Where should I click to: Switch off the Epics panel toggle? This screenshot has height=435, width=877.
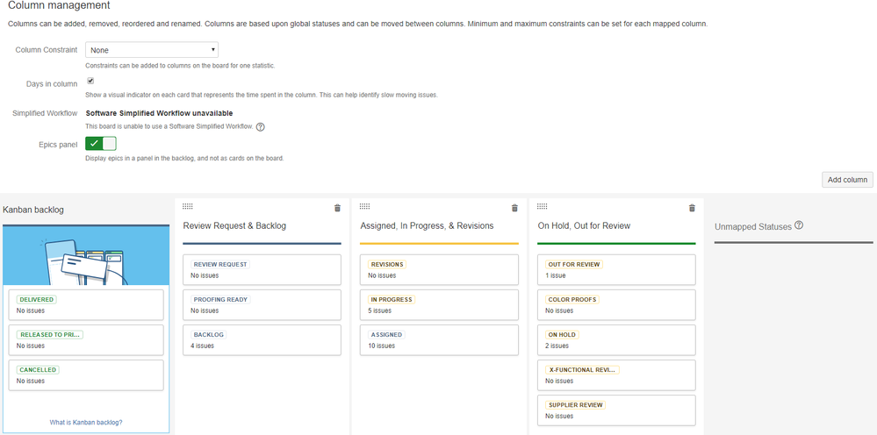[x=101, y=144]
